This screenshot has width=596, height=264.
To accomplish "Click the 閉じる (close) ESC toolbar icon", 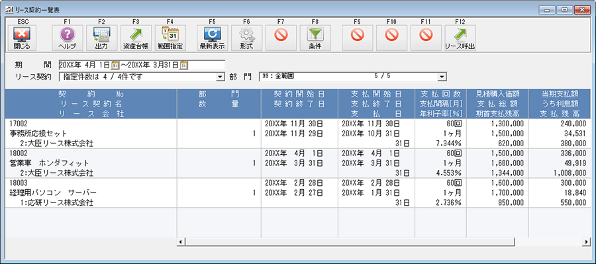I will [21, 38].
